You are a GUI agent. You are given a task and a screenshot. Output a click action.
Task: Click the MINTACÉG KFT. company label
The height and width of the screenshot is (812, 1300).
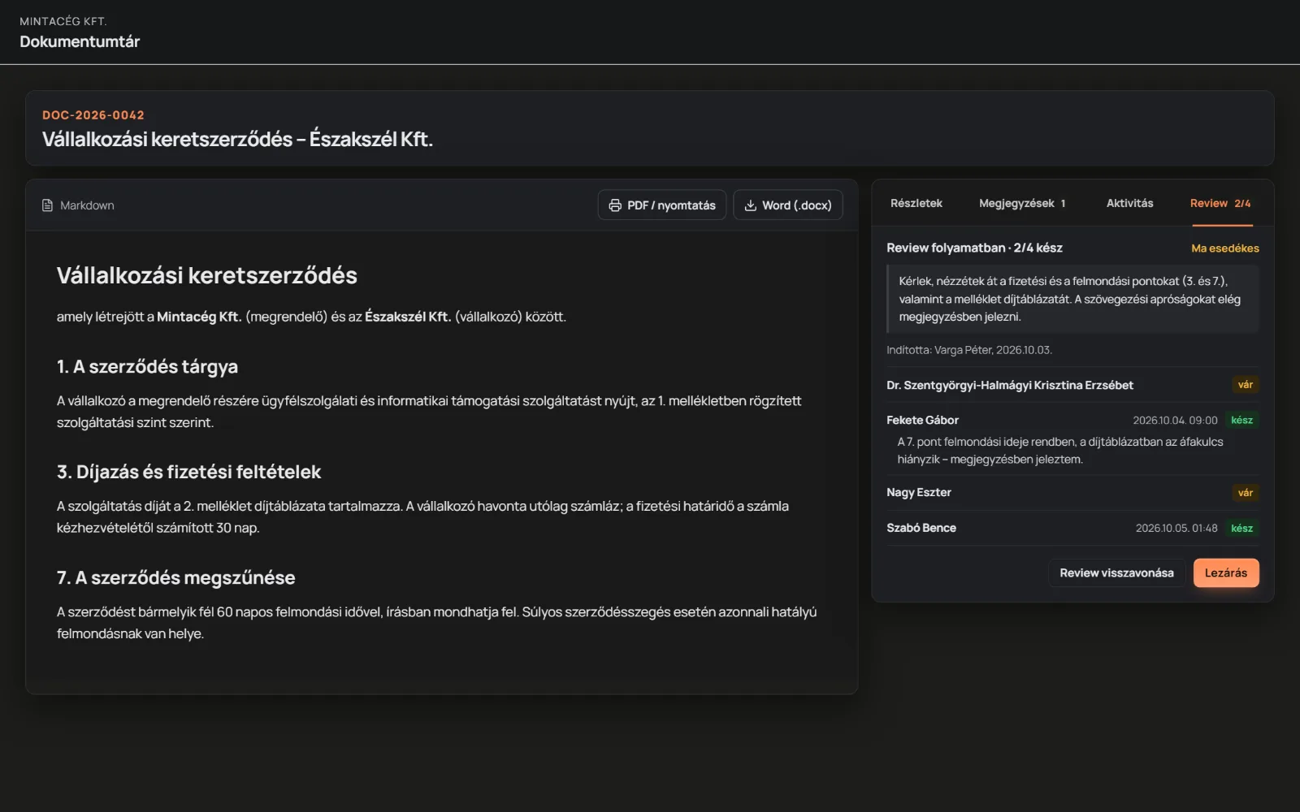coord(63,21)
